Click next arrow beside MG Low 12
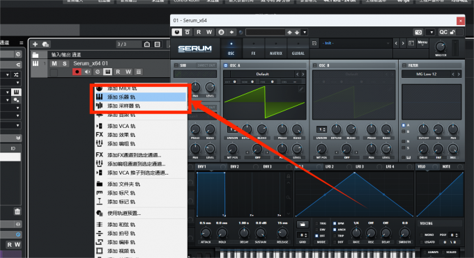The height and width of the screenshot is (258, 474). [459, 74]
